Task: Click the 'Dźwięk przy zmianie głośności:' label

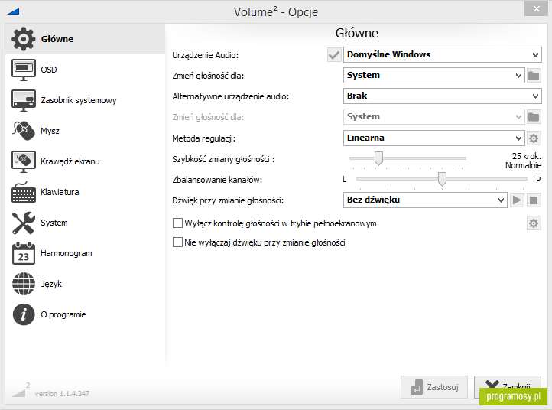Action: click(x=228, y=200)
